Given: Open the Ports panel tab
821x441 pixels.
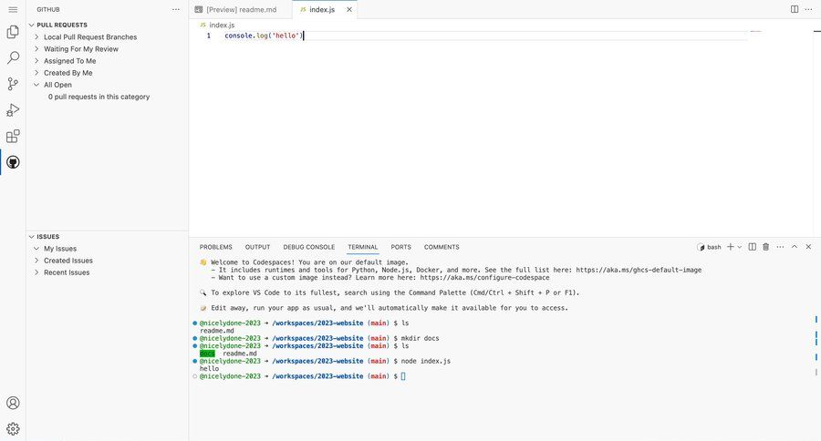Looking at the screenshot, I should [x=401, y=247].
